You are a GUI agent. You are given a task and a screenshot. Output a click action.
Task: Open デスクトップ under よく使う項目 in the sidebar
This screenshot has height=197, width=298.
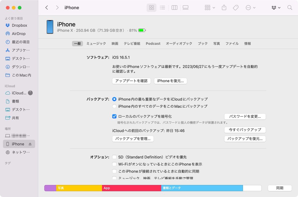pos(19,59)
